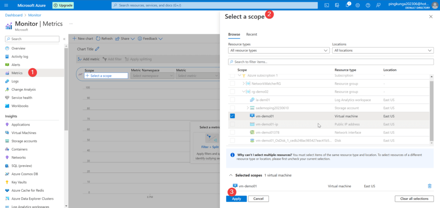Open the Share dropdown
Screen dimensions: 440x208
[125, 39]
